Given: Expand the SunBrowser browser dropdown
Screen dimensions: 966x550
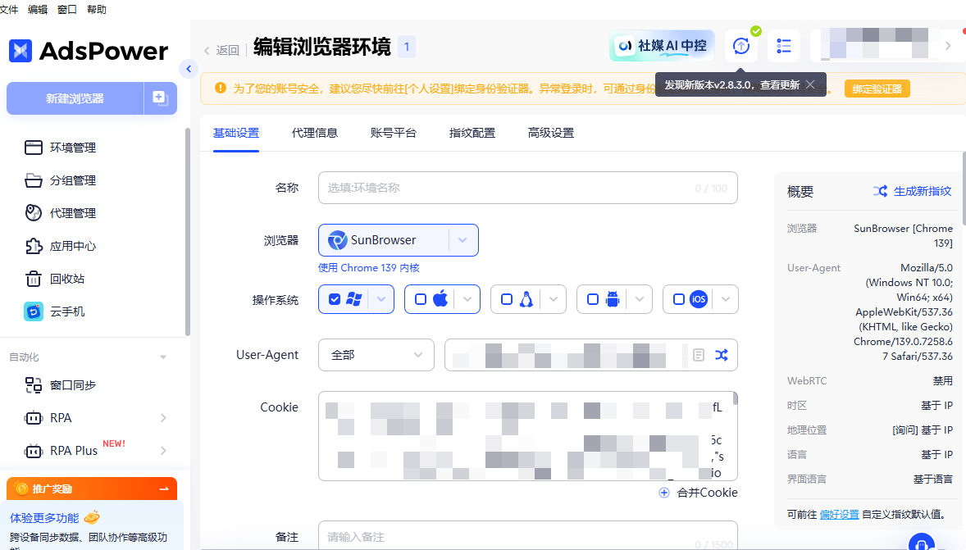Looking at the screenshot, I should pyautogui.click(x=462, y=240).
